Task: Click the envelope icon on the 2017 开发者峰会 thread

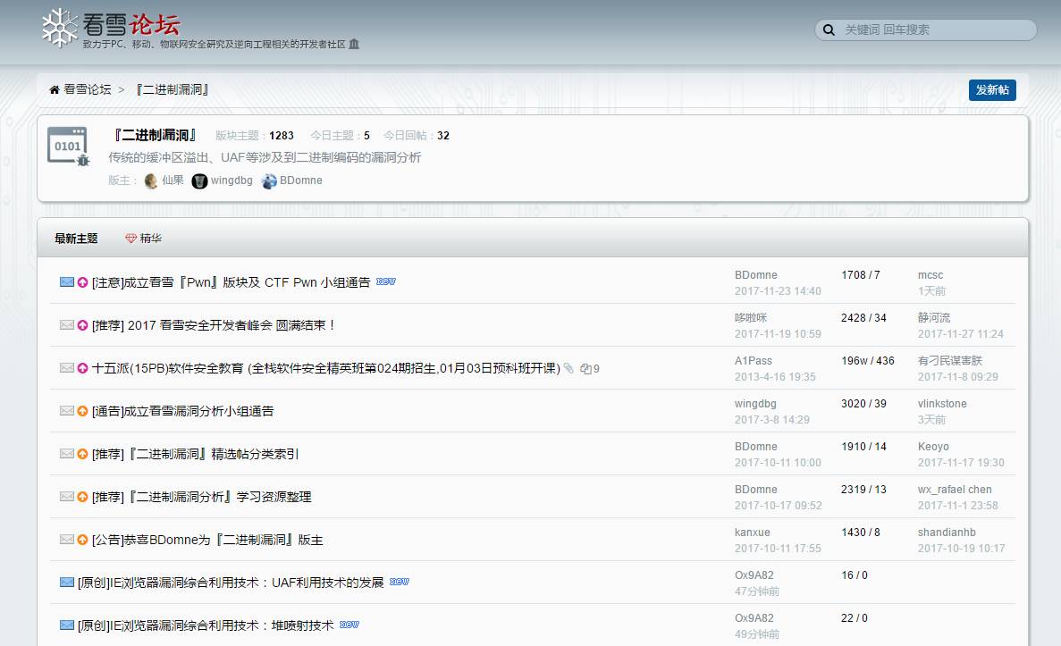Action: 66,324
